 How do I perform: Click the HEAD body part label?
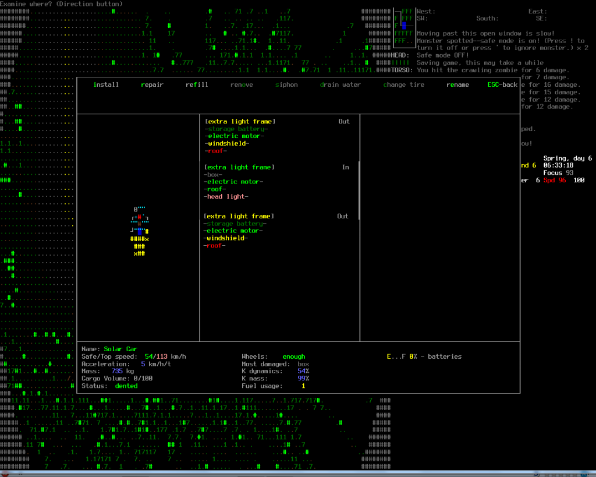click(400, 55)
